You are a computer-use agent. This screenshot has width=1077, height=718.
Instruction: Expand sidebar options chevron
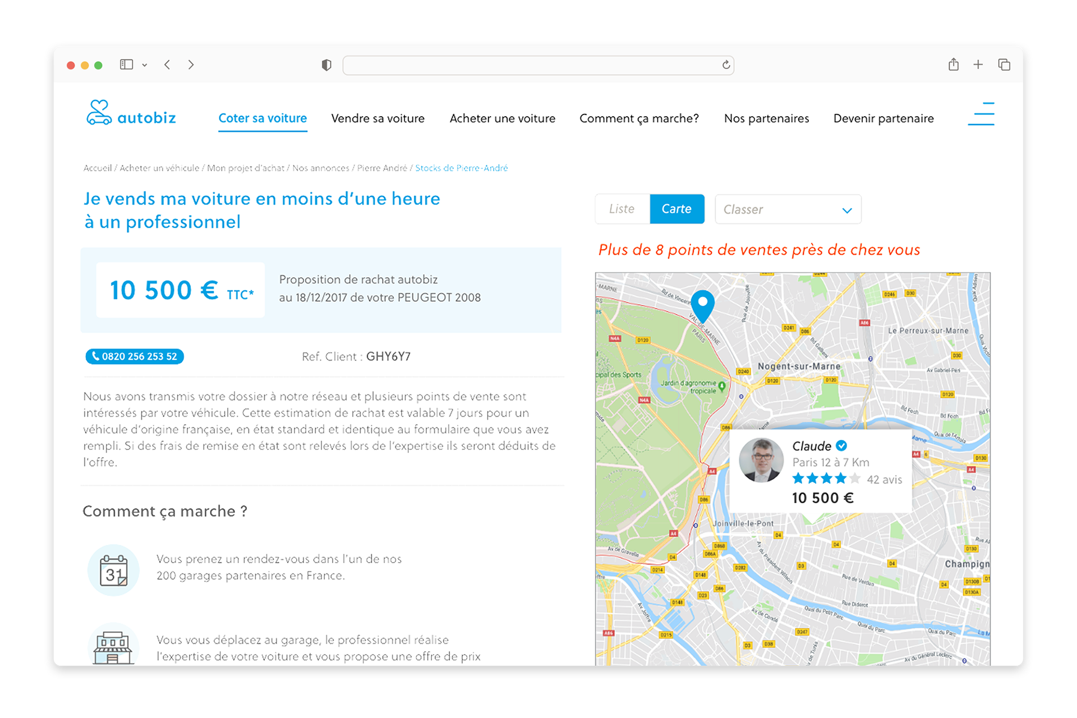[x=145, y=65]
